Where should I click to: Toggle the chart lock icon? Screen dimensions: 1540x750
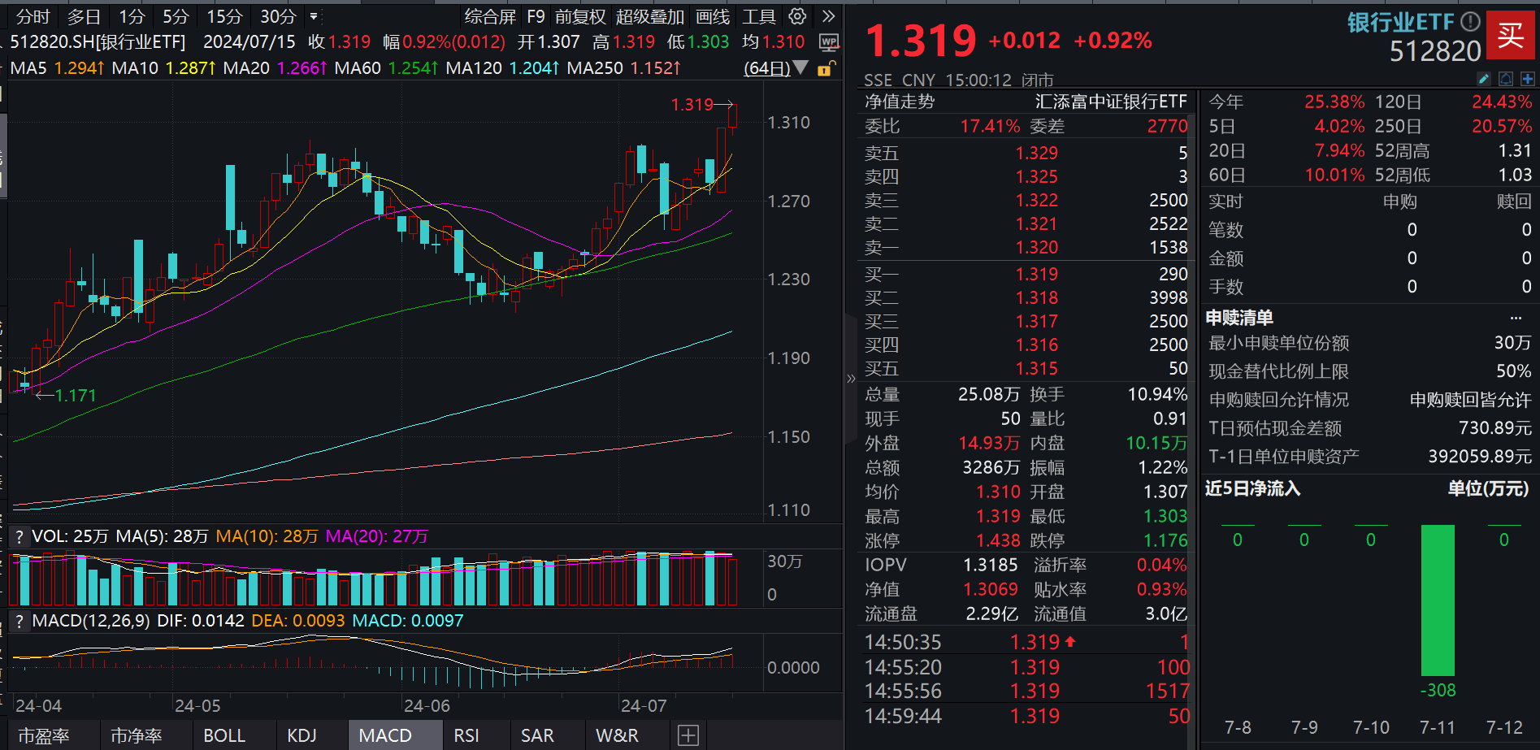tap(825, 68)
